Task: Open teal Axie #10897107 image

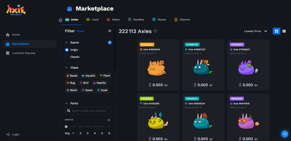Action: pos(202,67)
